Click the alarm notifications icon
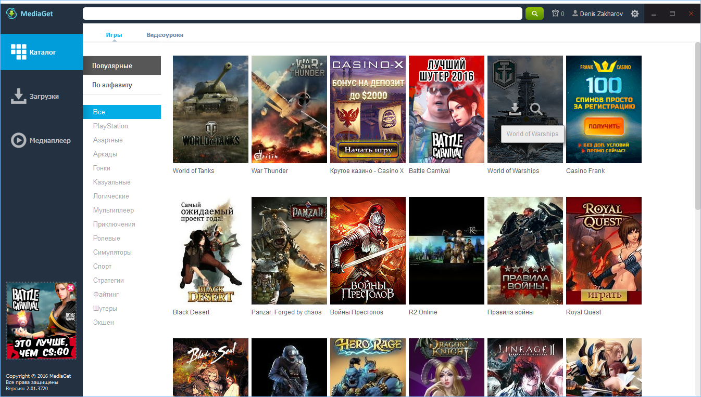Image resolution: width=701 pixels, height=397 pixels. [x=555, y=14]
